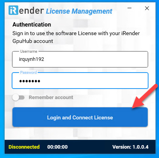Toggle the Remember account switch

[x=18, y=98]
